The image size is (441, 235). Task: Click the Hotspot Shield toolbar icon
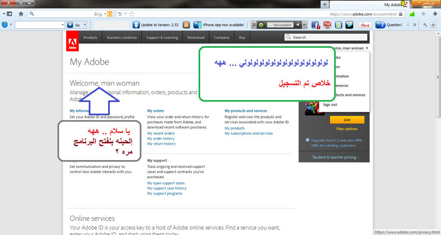(x=4, y=25)
